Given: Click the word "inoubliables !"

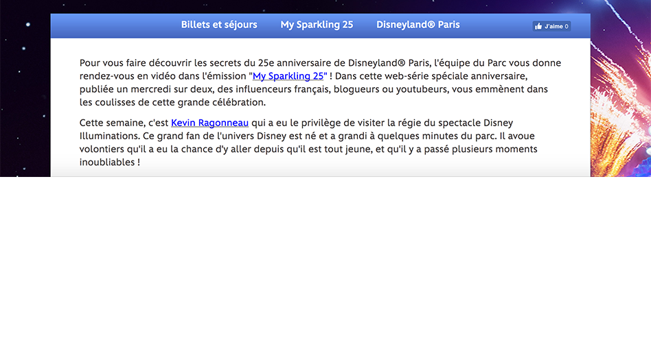Looking at the screenshot, I should tap(110, 162).
